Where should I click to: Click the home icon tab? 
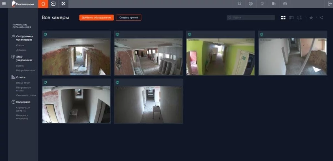point(43,4)
